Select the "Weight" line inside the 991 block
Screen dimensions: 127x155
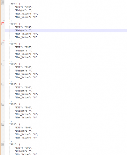[x=24, y=151]
